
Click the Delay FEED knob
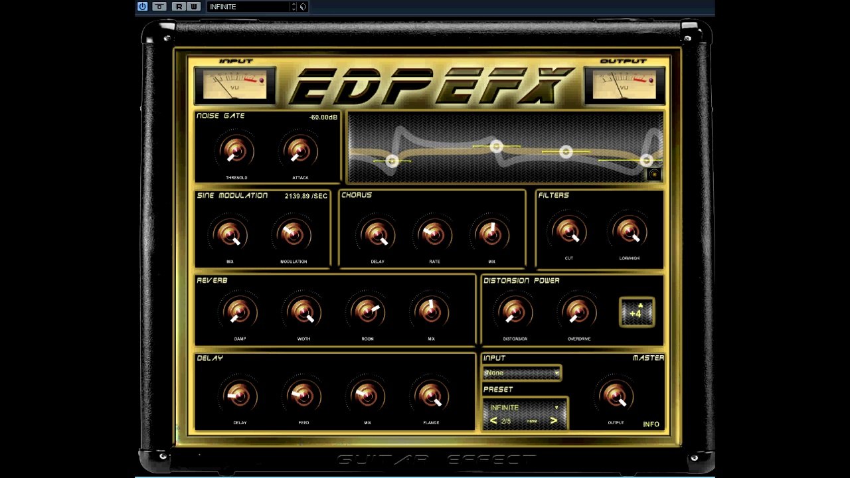(x=303, y=396)
